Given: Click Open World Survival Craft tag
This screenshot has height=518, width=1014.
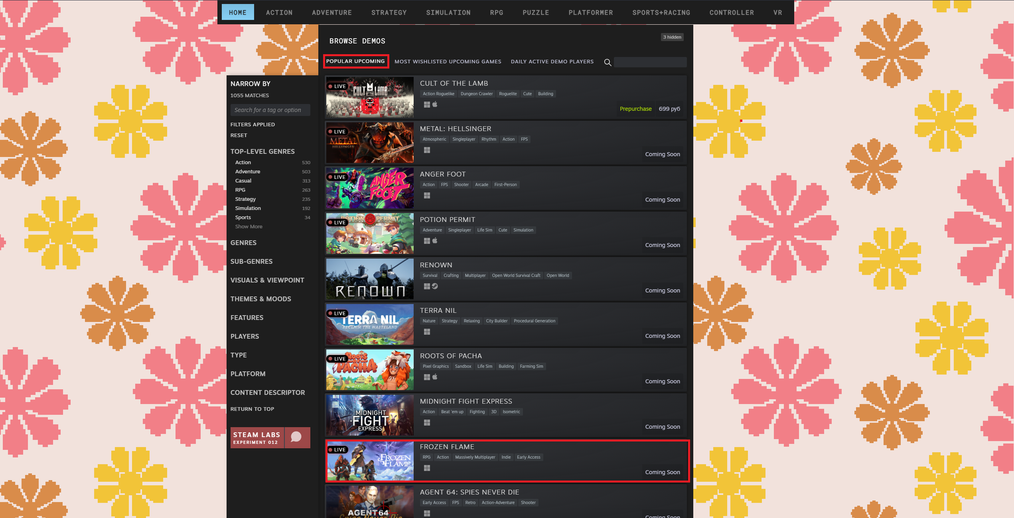Looking at the screenshot, I should coord(516,275).
